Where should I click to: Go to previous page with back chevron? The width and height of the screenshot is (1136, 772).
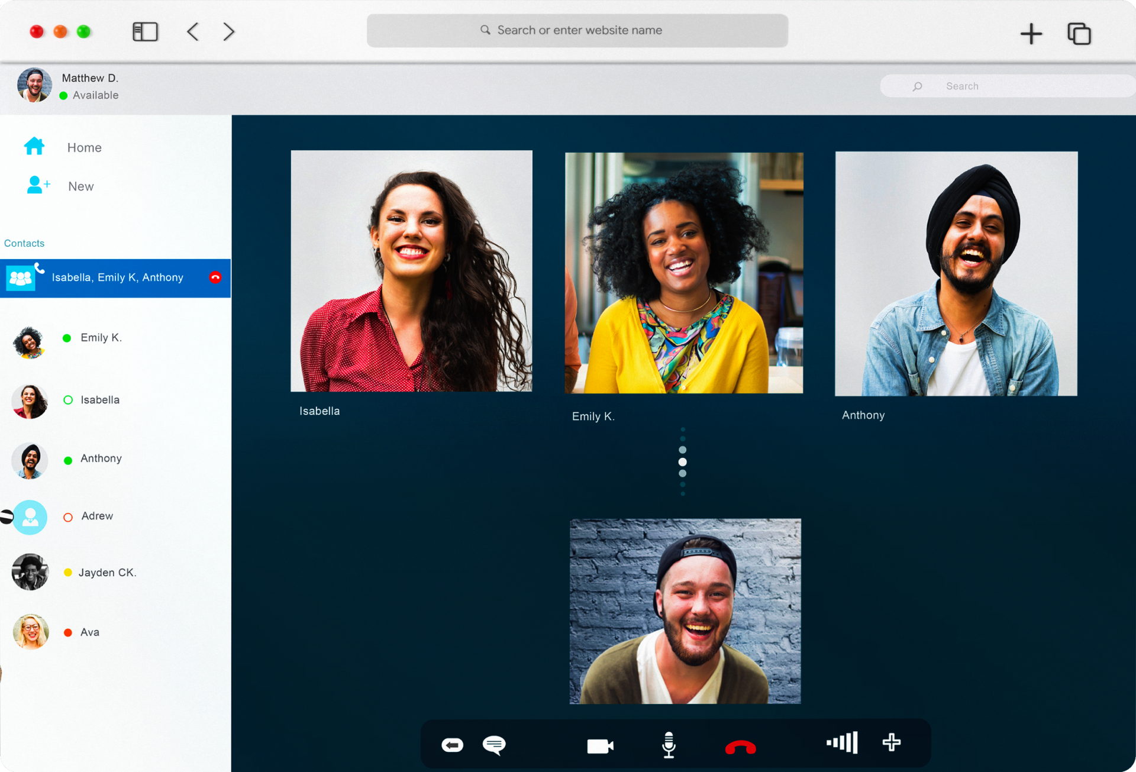point(193,31)
